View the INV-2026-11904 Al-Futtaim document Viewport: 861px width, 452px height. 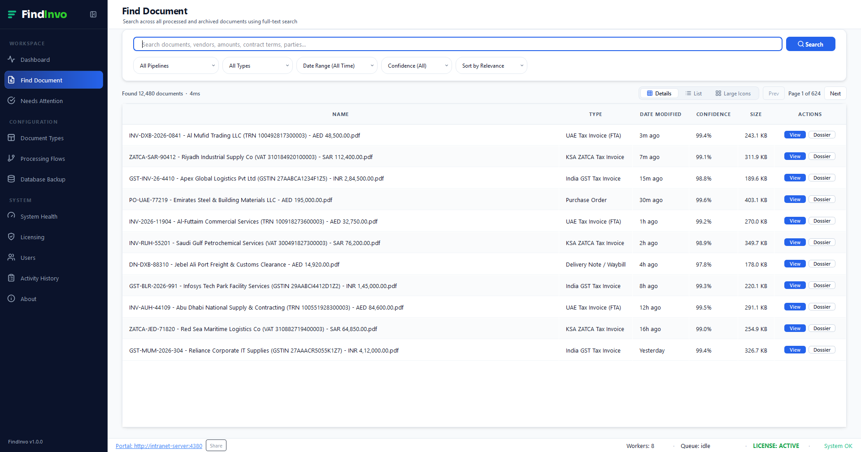point(795,221)
